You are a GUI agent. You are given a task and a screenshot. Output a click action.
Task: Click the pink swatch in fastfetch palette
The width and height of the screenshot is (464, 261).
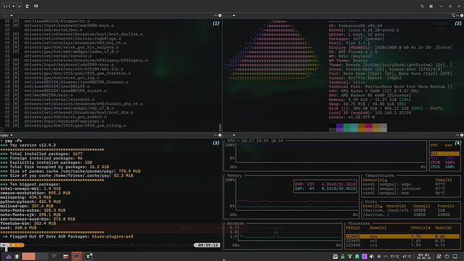(369, 128)
